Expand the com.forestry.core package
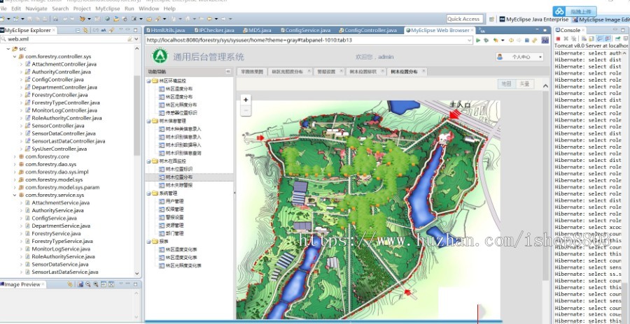The width and height of the screenshot is (630, 324). (15, 156)
